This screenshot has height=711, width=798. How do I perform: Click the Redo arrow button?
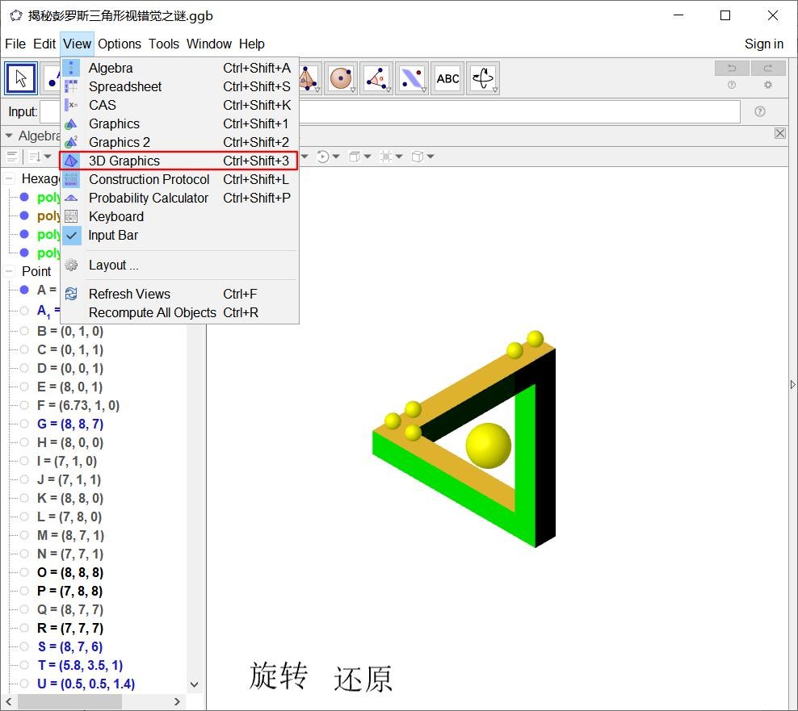[x=768, y=69]
